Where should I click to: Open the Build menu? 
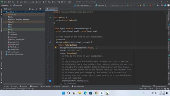coord(45,2)
